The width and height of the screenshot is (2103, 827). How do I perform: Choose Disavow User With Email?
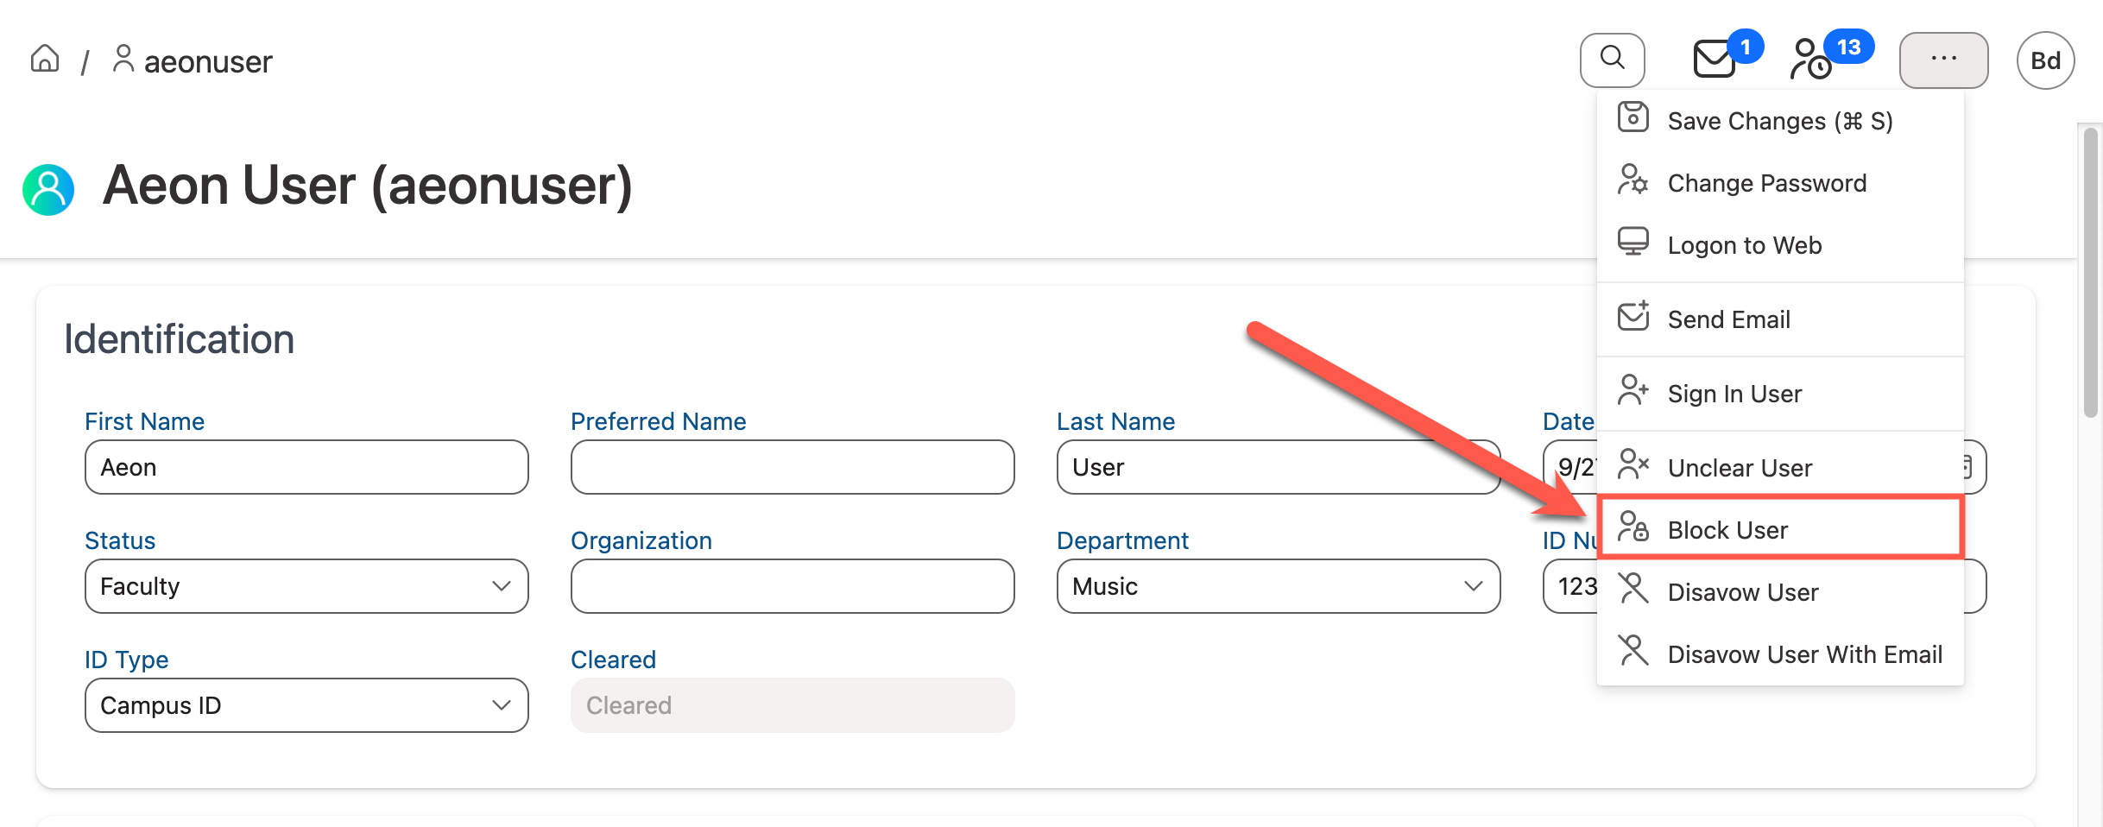tap(1804, 654)
